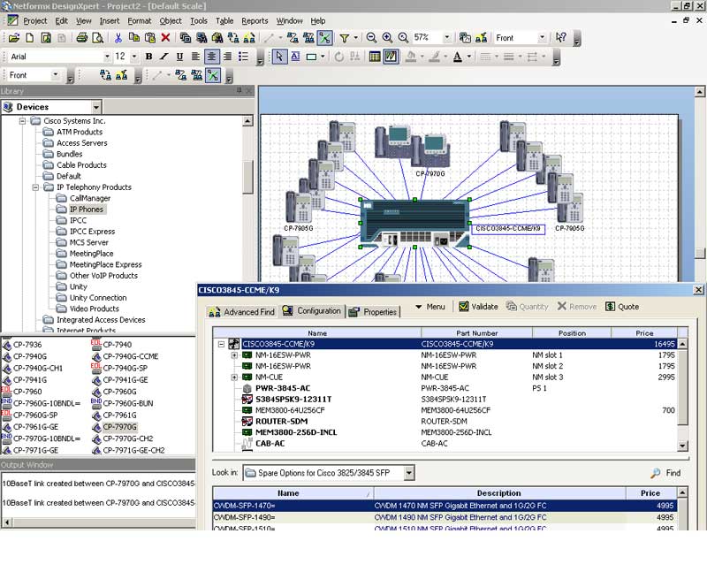Open the Reports menu
The height and width of the screenshot is (587, 707).
pyautogui.click(x=255, y=20)
